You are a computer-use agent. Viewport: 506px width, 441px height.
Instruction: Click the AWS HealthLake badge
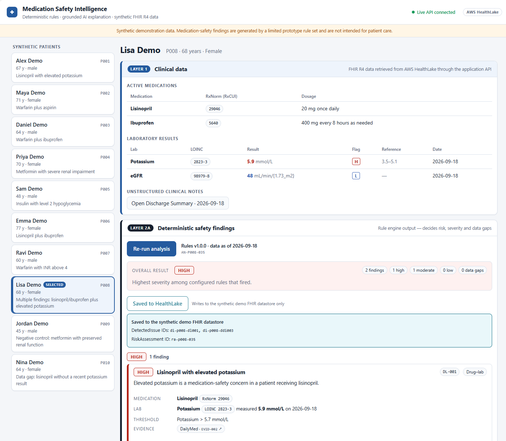(x=482, y=12)
